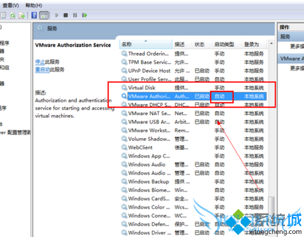This screenshot has height=237, width=304.
Task: Select the Windows Backup service name
Action: point(148,181)
